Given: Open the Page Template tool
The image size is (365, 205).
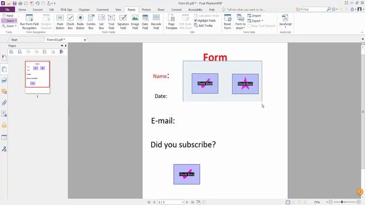Looking at the screenshot, I should [171, 22].
